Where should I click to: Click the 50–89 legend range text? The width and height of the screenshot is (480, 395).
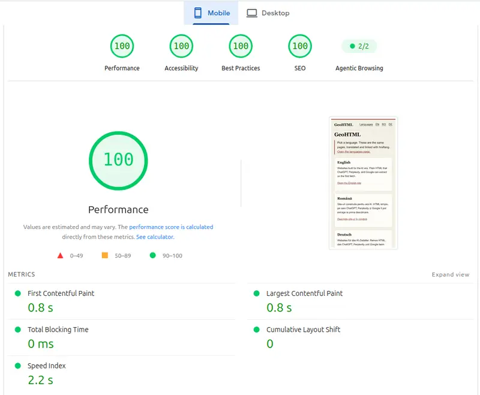point(123,256)
